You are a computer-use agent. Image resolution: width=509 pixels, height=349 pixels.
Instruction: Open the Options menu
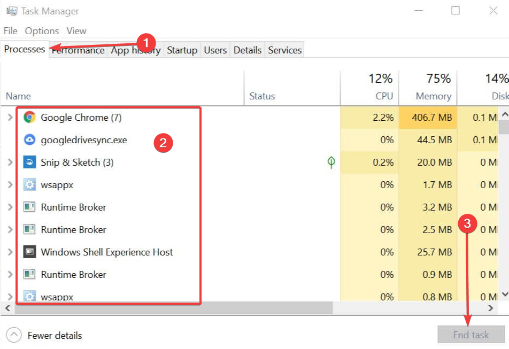coord(42,31)
